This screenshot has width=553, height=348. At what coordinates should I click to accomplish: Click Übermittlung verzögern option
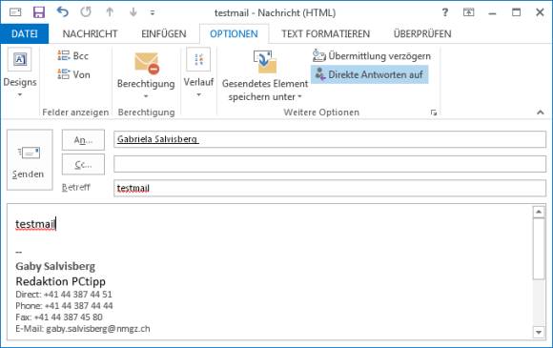pyautogui.click(x=372, y=55)
